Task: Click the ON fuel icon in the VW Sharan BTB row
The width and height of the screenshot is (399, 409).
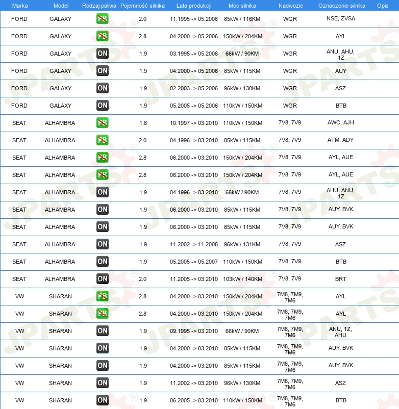Action: (x=102, y=400)
